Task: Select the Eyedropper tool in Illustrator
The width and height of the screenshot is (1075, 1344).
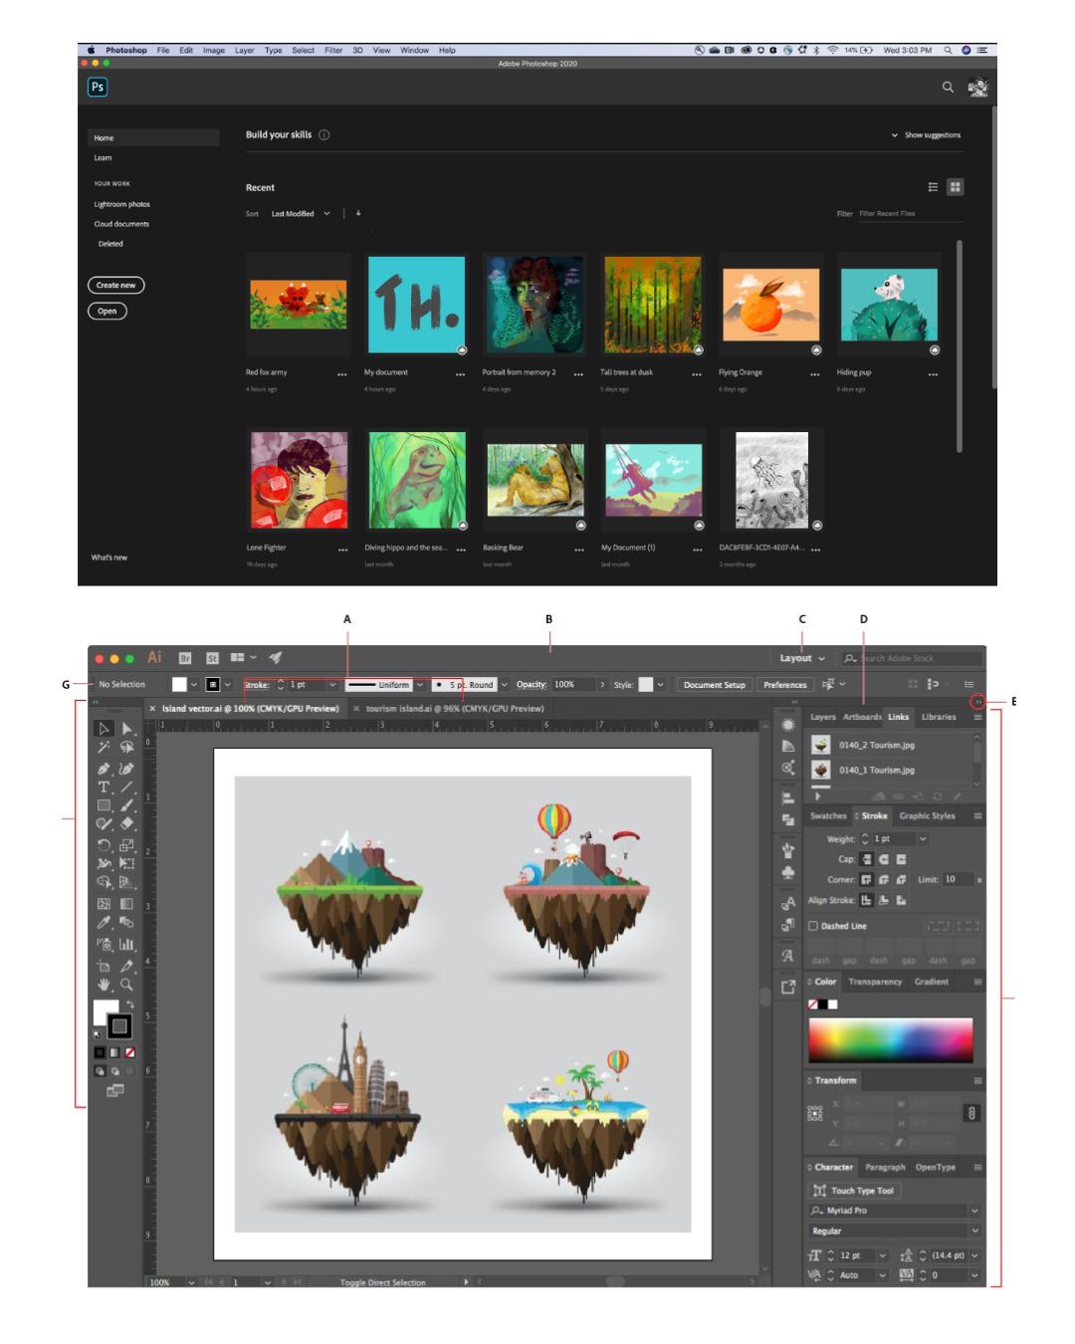Action: (x=104, y=923)
